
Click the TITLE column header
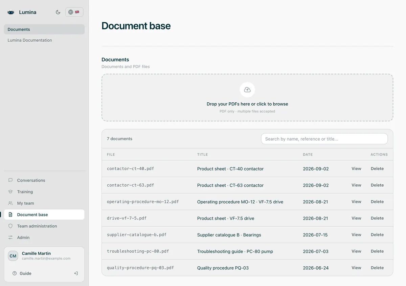click(x=202, y=155)
